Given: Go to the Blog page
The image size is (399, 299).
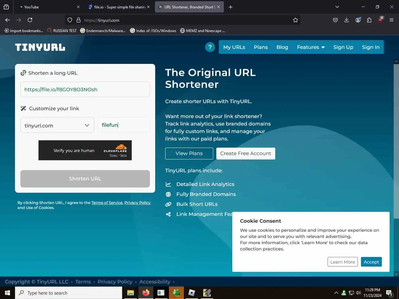Looking at the screenshot, I should 282,47.
